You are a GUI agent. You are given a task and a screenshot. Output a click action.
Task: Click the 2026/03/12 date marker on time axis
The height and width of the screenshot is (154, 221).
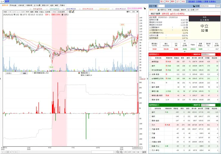pyautogui.click(x=137, y=148)
